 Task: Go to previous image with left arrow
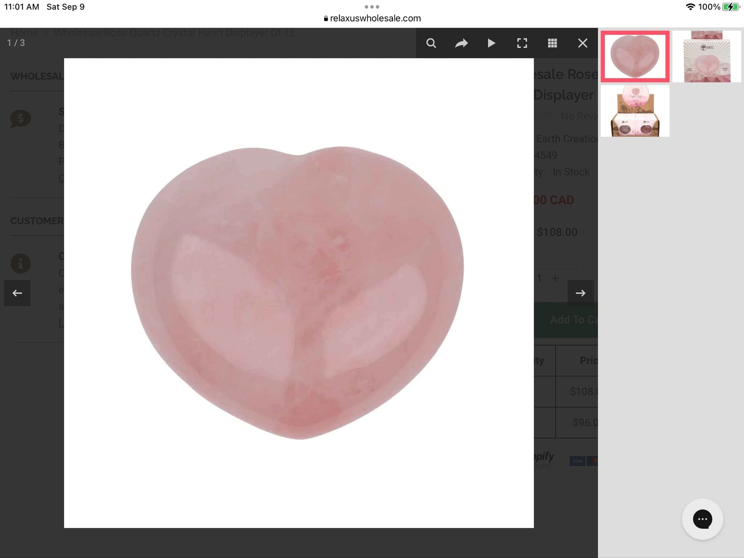point(17,293)
